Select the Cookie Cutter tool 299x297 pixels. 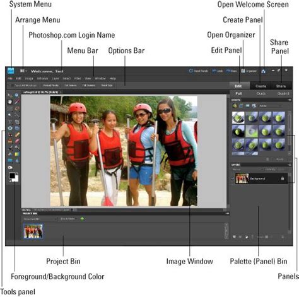pyautogui.click(x=10, y=128)
